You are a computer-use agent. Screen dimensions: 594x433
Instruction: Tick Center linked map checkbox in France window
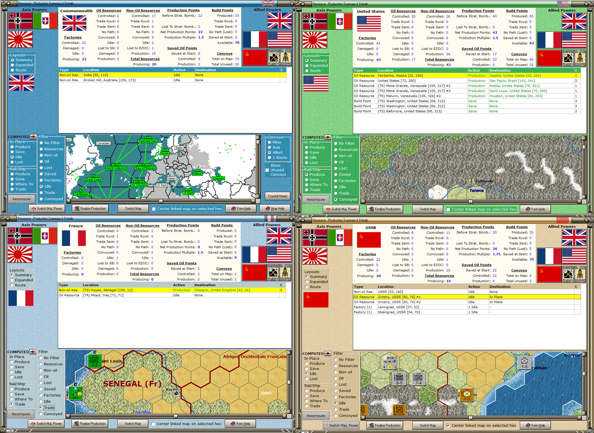pos(153,424)
